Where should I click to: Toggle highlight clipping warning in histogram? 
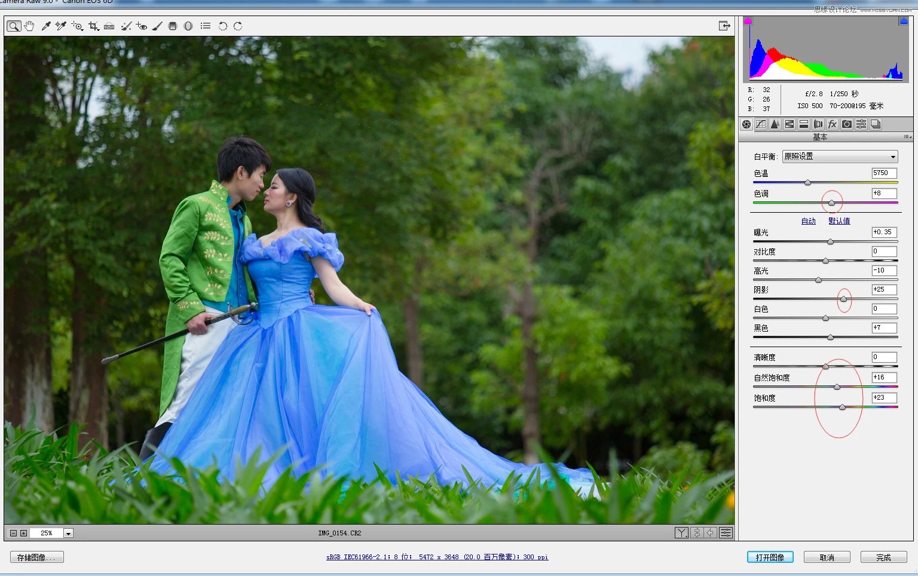[x=904, y=21]
